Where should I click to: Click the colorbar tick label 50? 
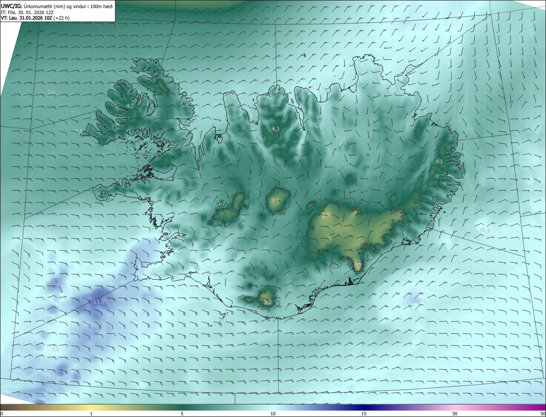pos(543,414)
